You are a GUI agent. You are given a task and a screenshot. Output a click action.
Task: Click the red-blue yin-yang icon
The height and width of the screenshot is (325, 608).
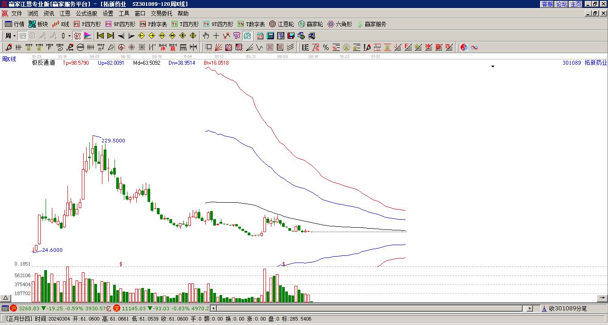coord(464,47)
